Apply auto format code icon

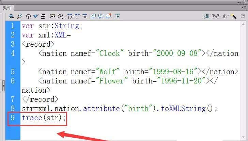click(43, 16)
